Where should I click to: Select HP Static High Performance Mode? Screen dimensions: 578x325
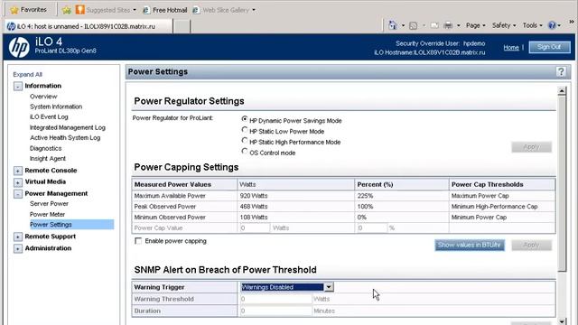coord(245,141)
